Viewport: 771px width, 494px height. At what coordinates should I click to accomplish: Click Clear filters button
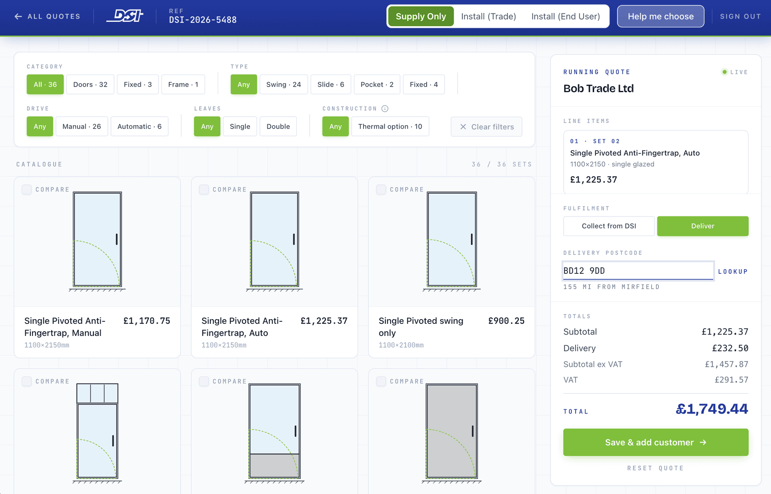tap(486, 127)
